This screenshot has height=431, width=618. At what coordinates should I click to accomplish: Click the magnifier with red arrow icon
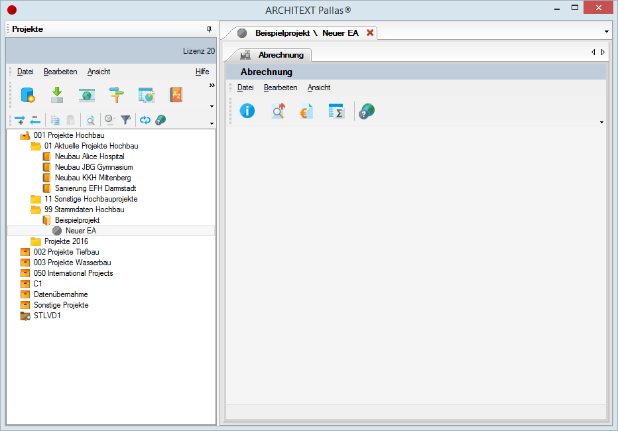pyautogui.click(x=278, y=111)
